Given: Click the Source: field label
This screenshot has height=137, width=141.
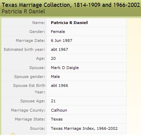Looking at the screenshot, I should tap(37, 128).
